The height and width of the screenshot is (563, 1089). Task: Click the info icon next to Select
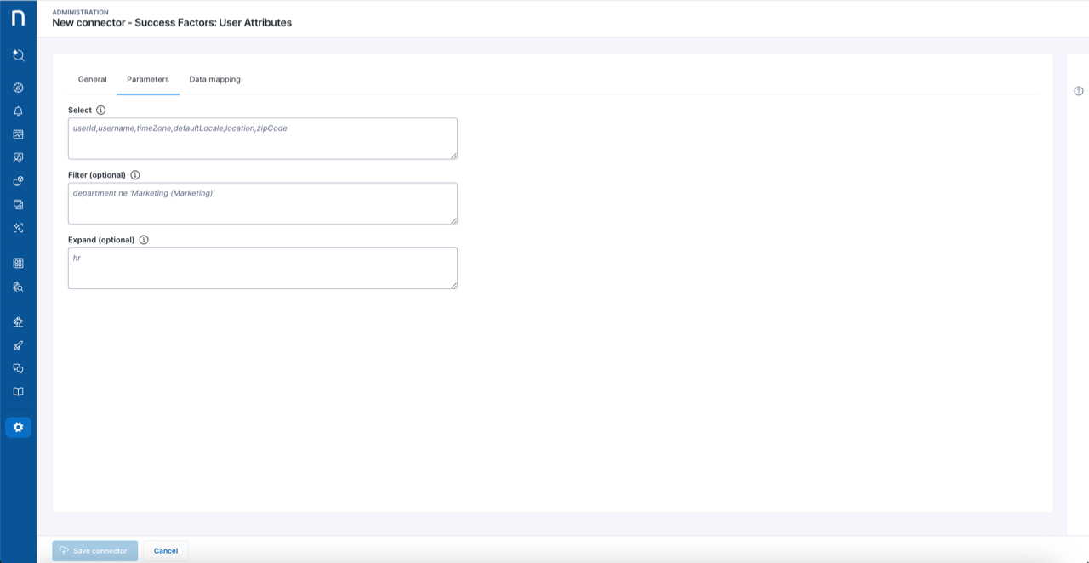point(101,111)
